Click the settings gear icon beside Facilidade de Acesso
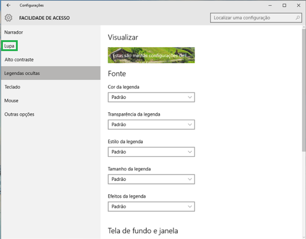This screenshot has height=239, width=306. (8, 18)
